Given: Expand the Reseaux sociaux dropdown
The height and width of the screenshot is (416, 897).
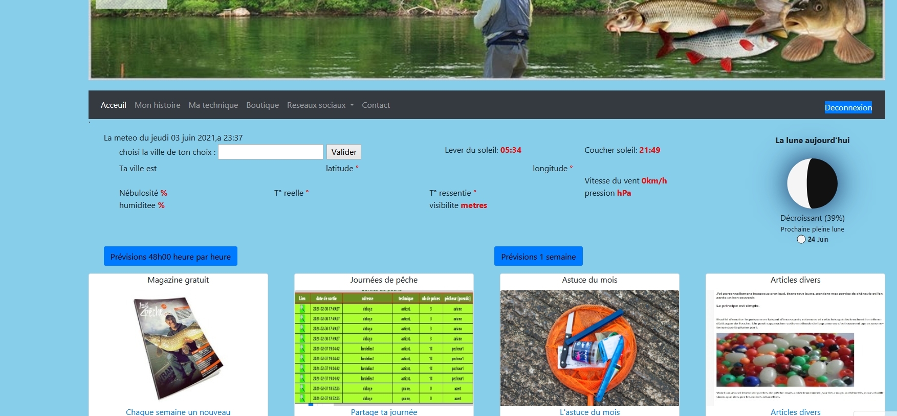Looking at the screenshot, I should 320,105.
